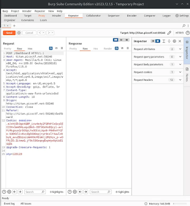Select tabbed layout icon
The width and height of the screenshot is (190, 206).
pos(127,40)
